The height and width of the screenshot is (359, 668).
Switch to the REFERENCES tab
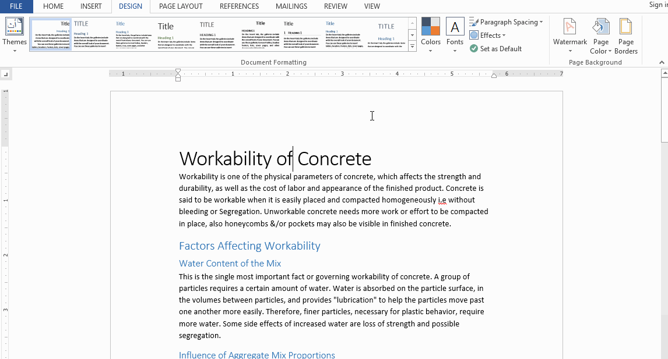point(239,6)
